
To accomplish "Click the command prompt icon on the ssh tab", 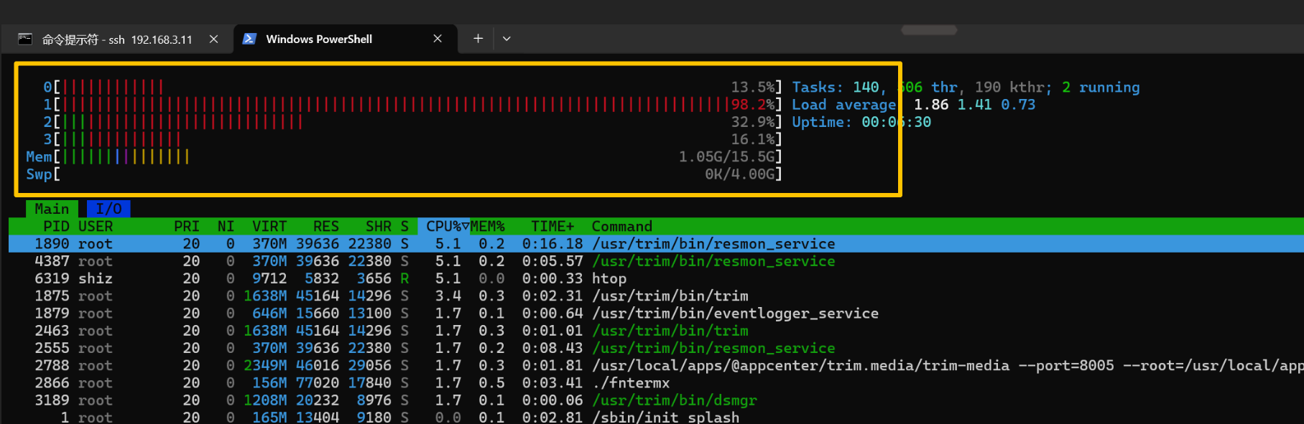I will [x=25, y=39].
